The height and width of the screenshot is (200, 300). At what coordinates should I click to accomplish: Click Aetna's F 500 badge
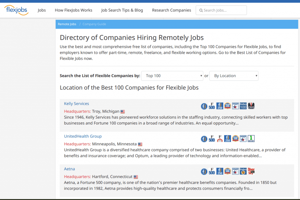click(212, 171)
